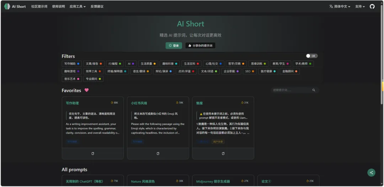Click the pink dot in 音乐艺术 tag

point(78,79)
